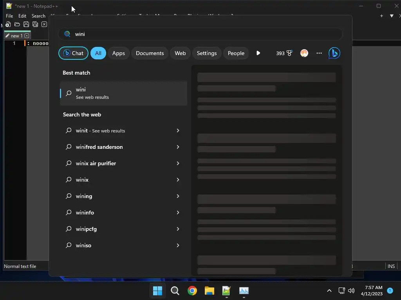
Task: Click Notepad++ Save All icon
Action: (35, 24)
